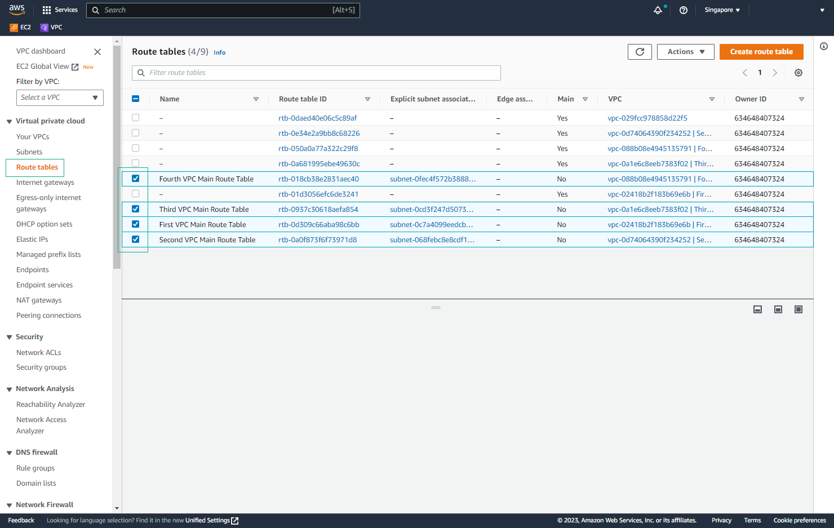Uncheck Fourth VPC Main Route Table

click(x=135, y=179)
